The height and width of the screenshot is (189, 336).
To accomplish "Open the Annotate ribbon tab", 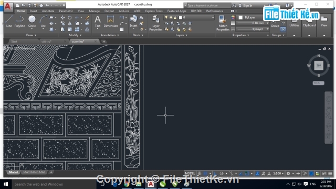I will [48, 11].
